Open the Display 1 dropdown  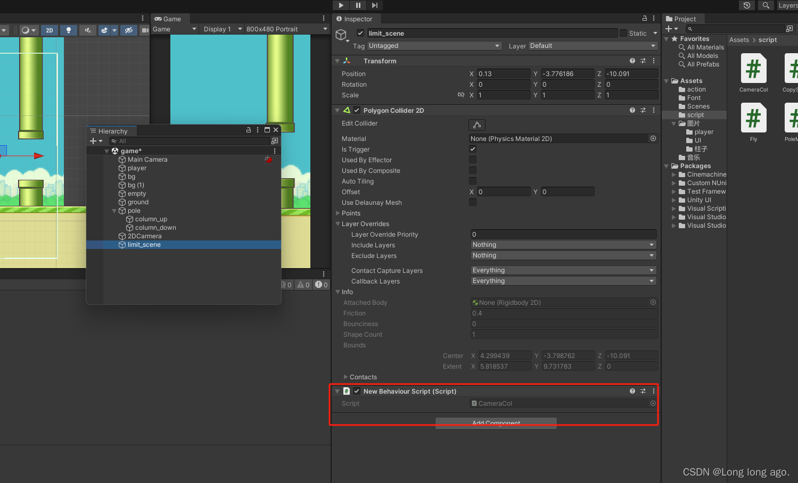click(223, 29)
